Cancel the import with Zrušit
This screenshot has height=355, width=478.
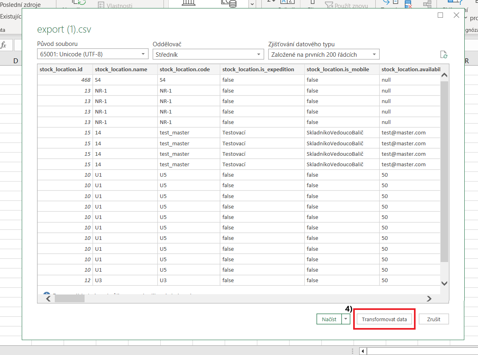point(434,319)
